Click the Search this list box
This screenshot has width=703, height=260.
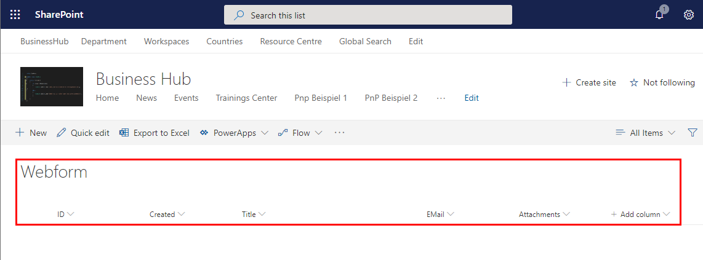(x=368, y=15)
